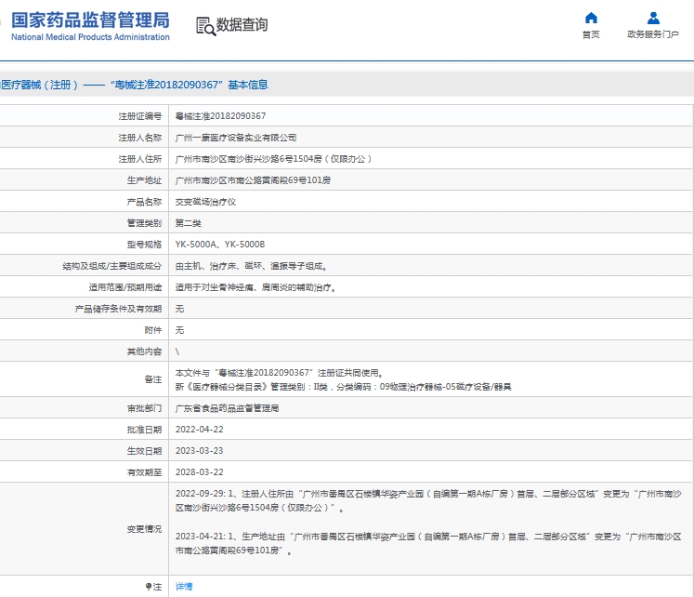Click the 产品储存条件及有效期 row label
694x597 pixels.
click(118, 309)
